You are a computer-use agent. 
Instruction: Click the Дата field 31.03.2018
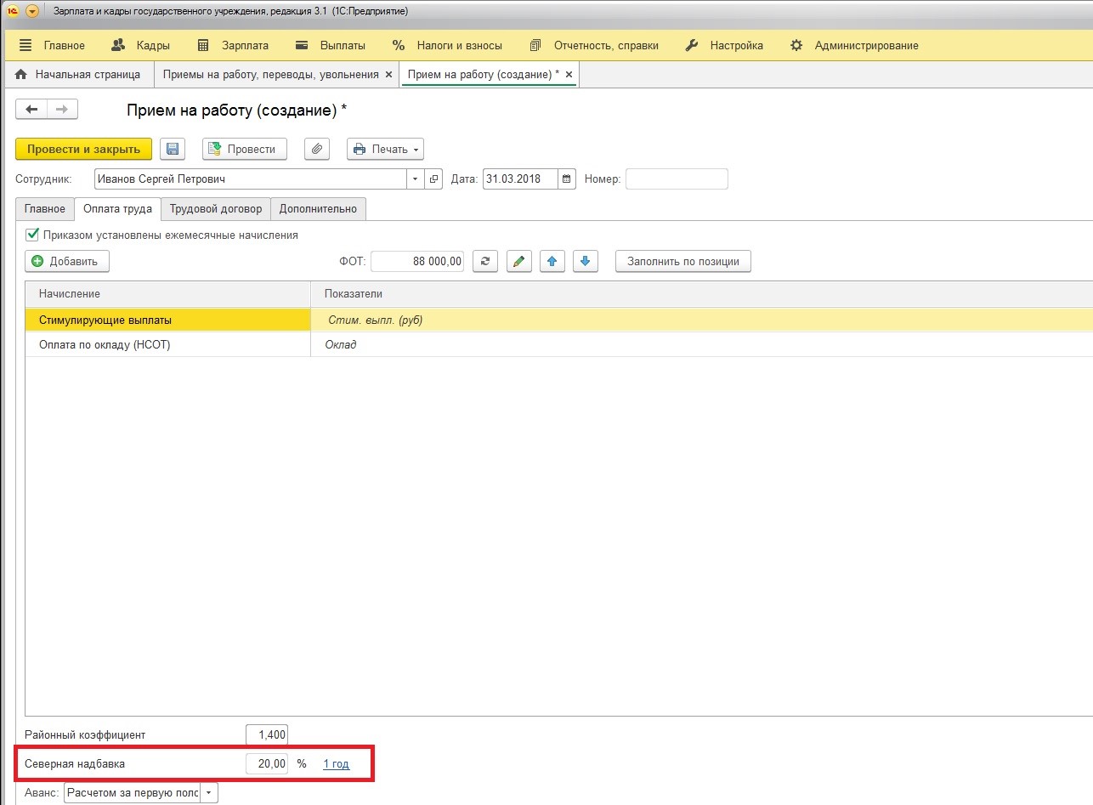coord(520,179)
